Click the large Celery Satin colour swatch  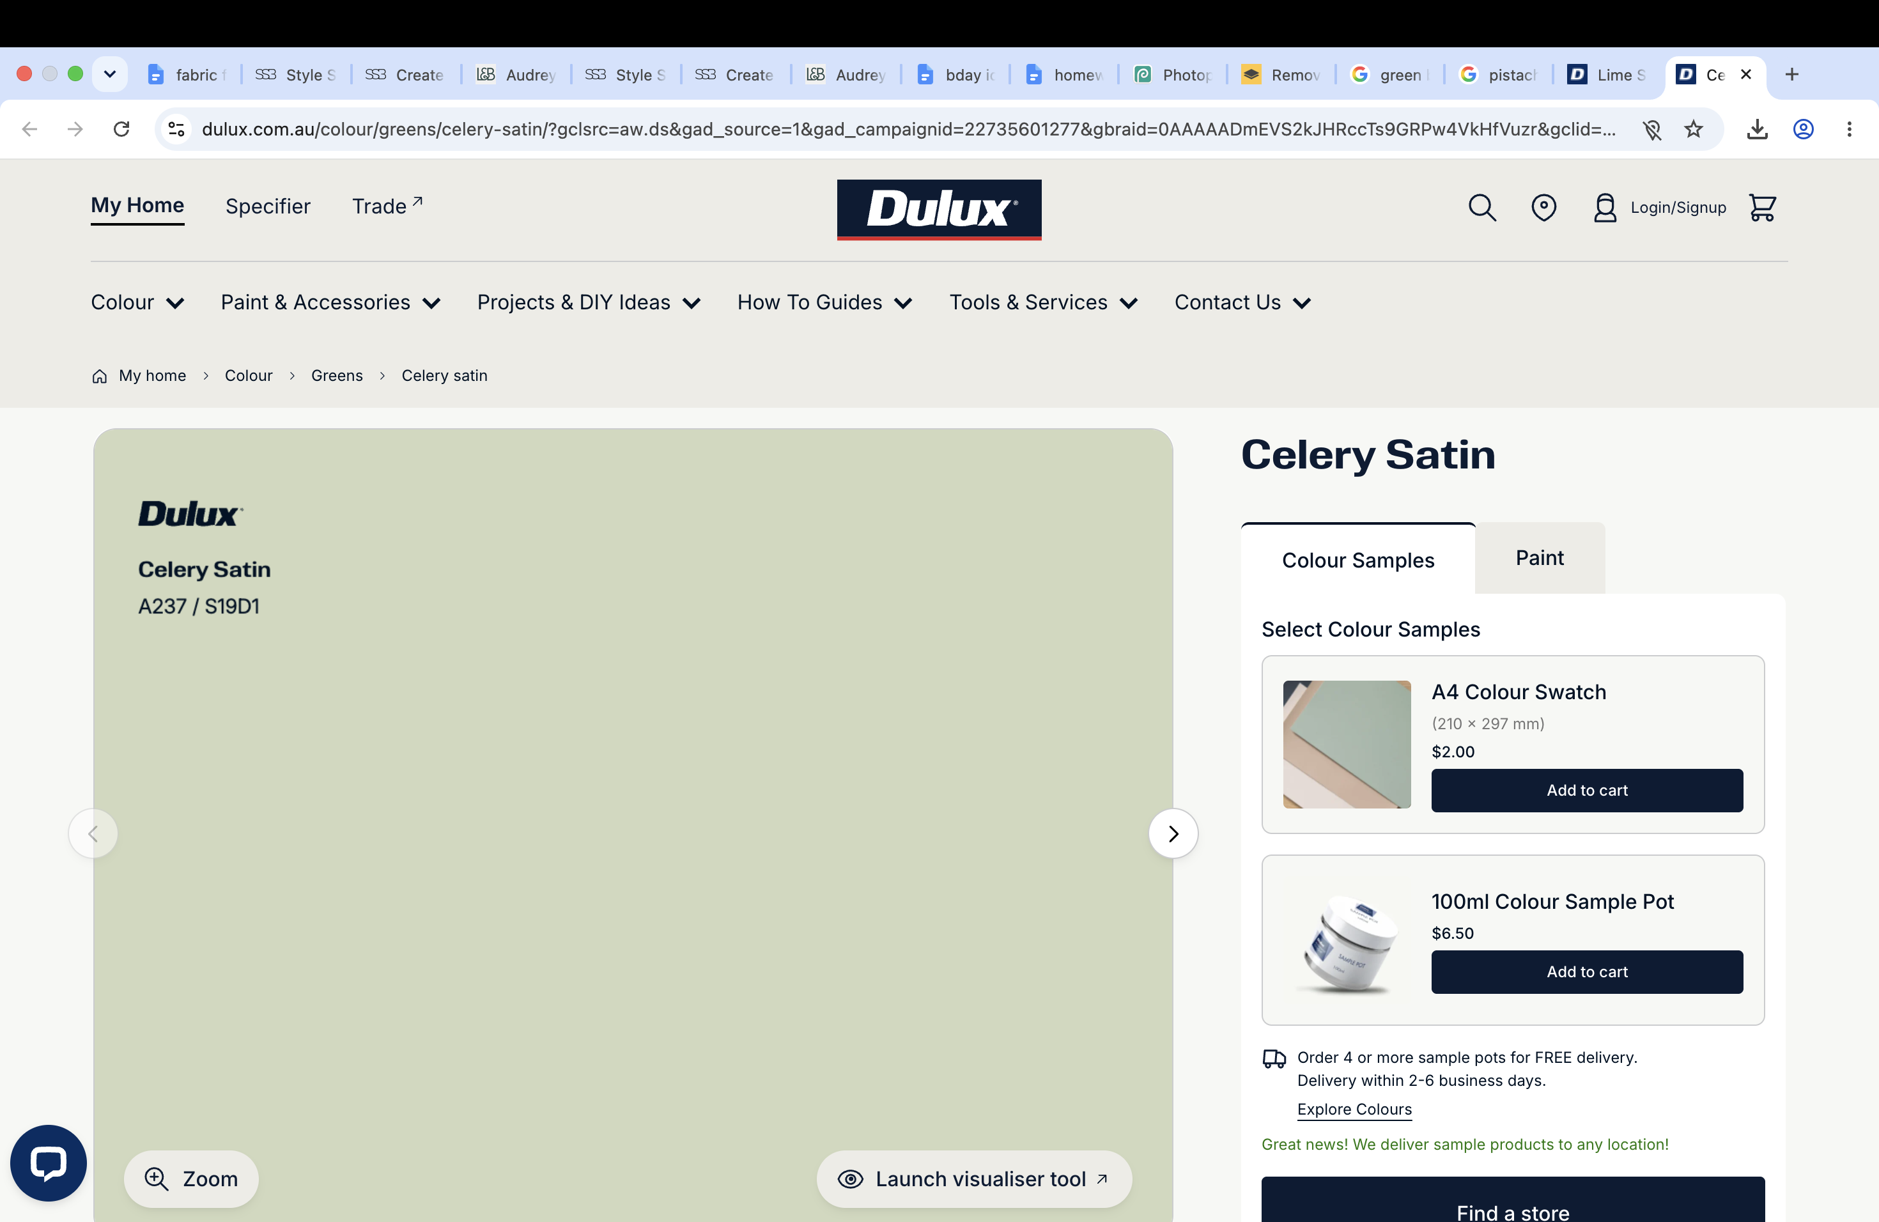click(632, 826)
